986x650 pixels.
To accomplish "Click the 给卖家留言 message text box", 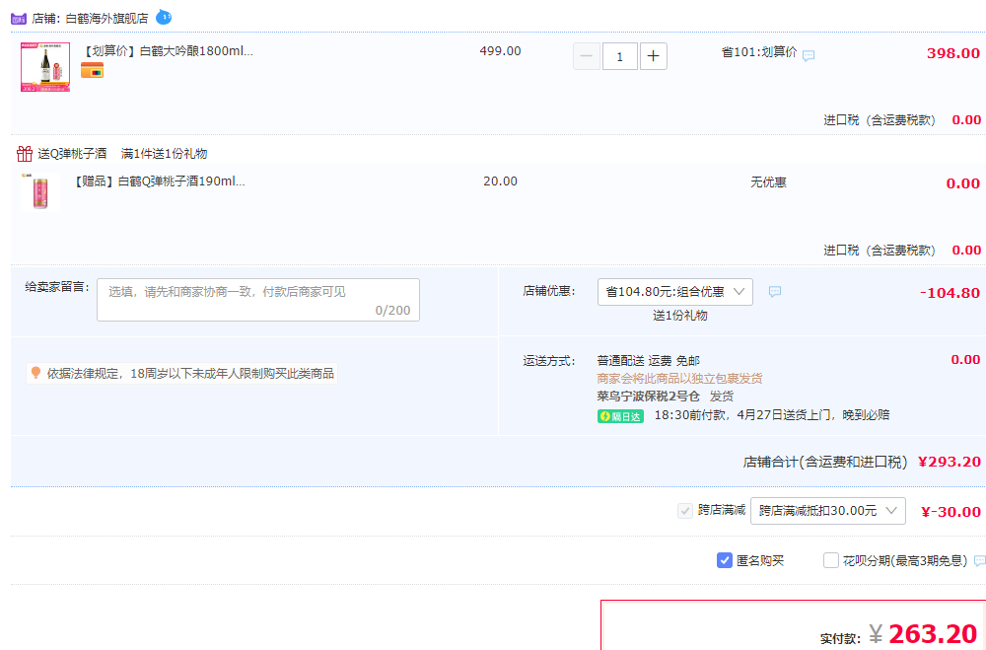I will 257,300.
